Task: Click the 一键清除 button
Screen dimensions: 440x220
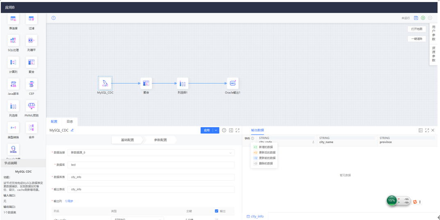Action: tap(417, 39)
